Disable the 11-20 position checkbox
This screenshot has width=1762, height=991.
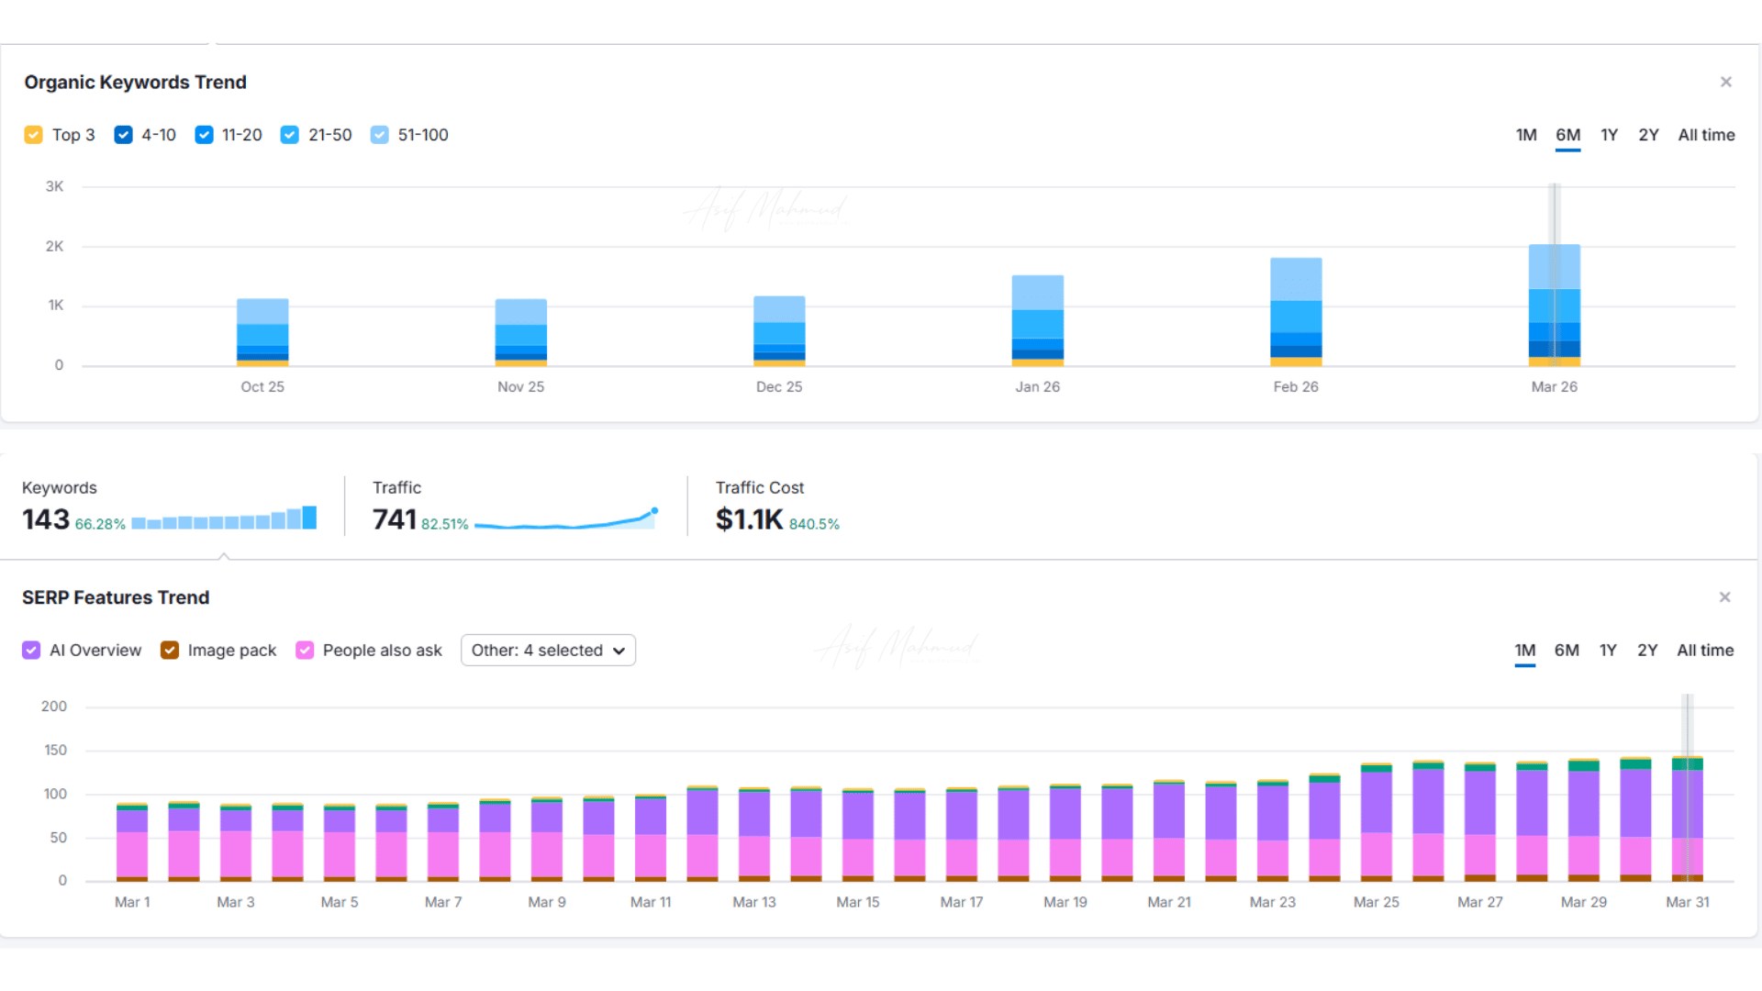204,135
